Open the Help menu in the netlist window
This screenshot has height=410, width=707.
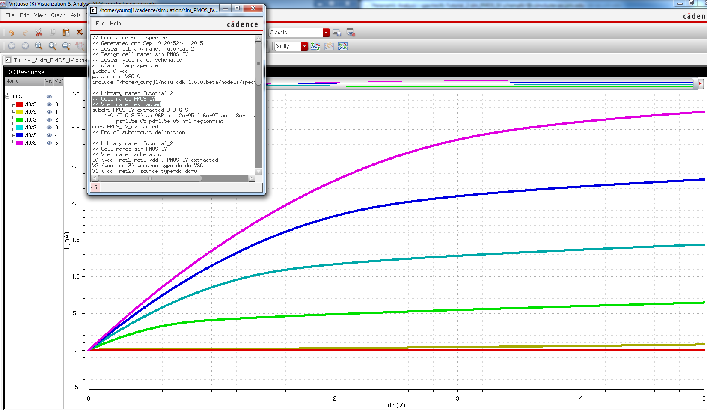[115, 24]
